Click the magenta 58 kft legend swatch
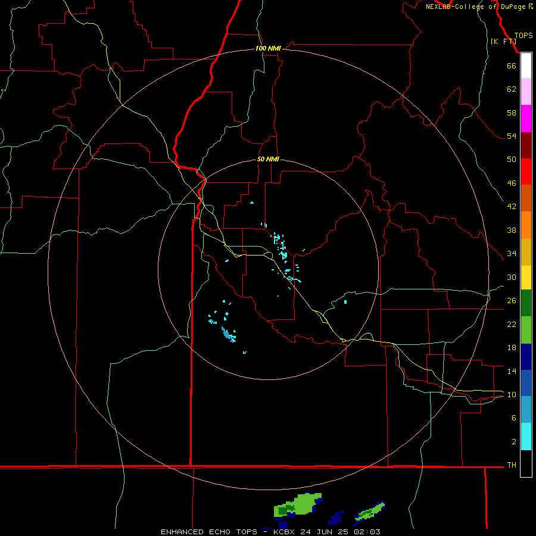The width and height of the screenshot is (536, 536). [526, 119]
